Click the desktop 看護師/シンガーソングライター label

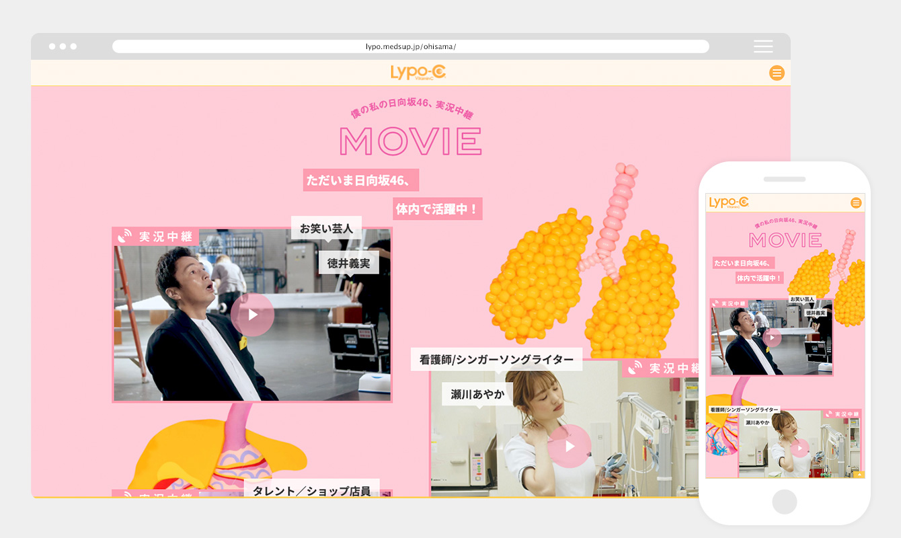click(x=496, y=359)
